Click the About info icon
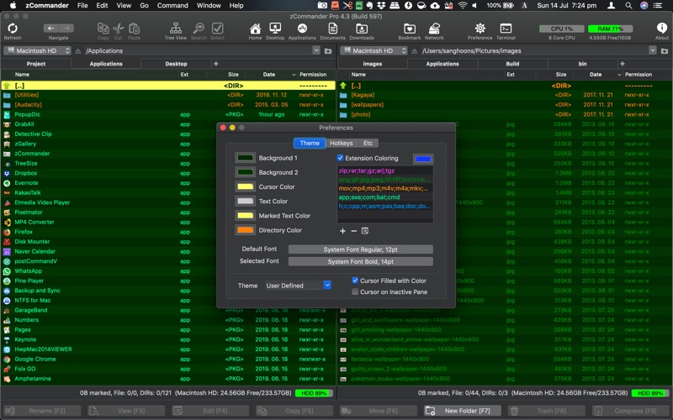This screenshot has height=420, width=673. [661, 29]
